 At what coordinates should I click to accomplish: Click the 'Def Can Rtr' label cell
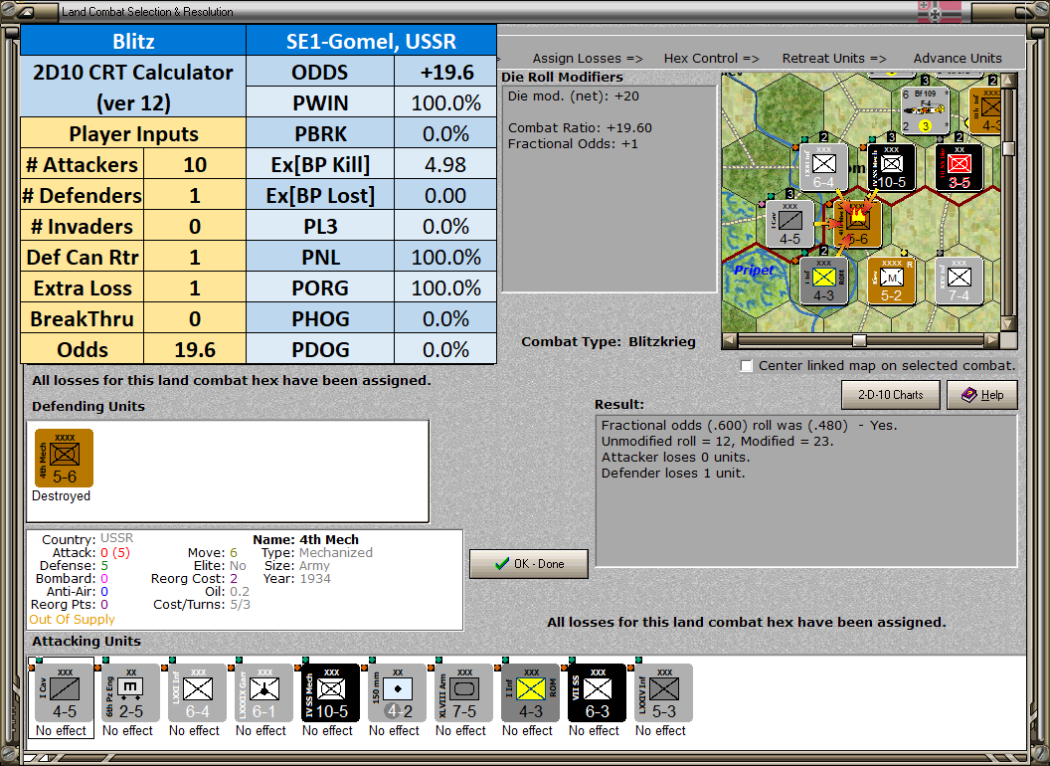point(83,257)
